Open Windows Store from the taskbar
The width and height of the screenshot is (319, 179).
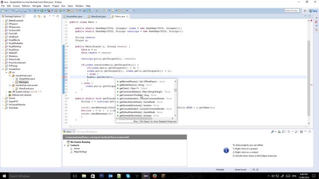pos(93,176)
